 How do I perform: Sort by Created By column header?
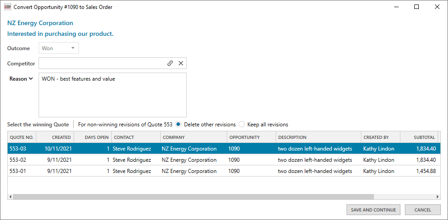pyautogui.click(x=381, y=137)
